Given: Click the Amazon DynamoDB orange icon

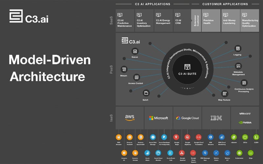Looking at the screenshot, I should click(x=141, y=137).
